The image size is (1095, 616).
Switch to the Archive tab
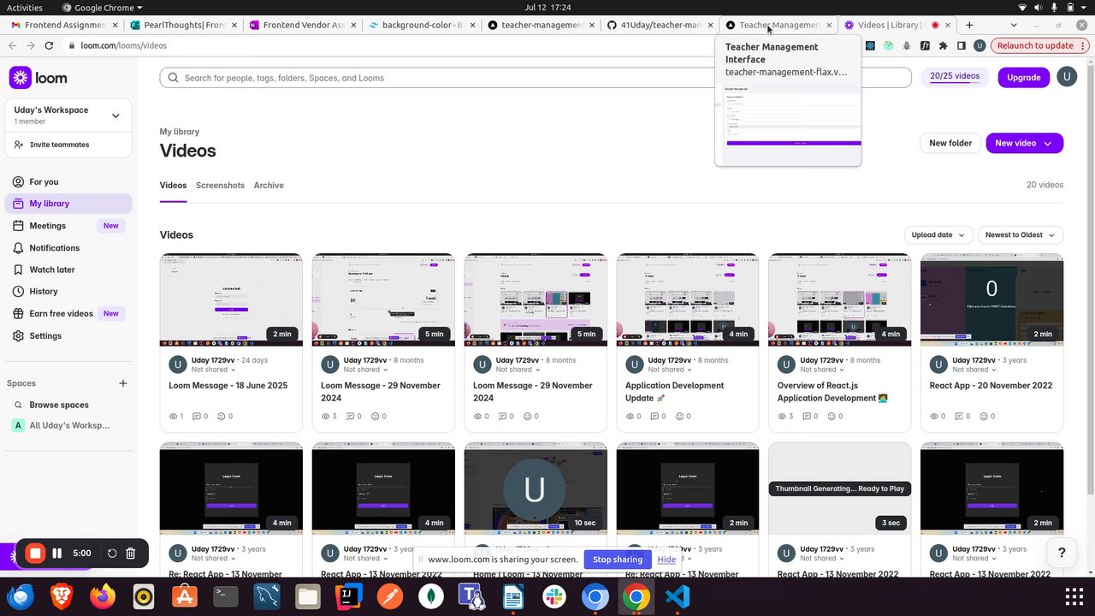tap(269, 185)
